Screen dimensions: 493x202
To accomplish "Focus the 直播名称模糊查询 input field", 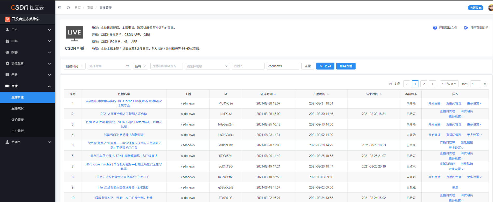I will click(x=166, y=66).
